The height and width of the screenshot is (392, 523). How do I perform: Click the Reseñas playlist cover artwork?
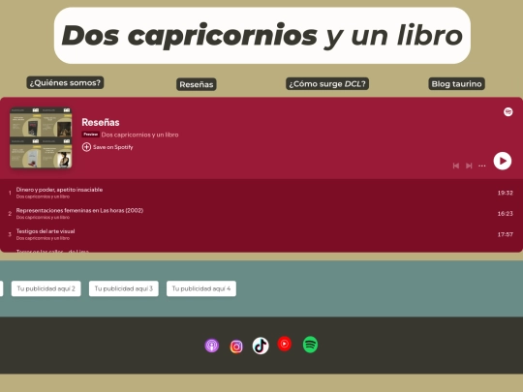[x=41, y=137]
